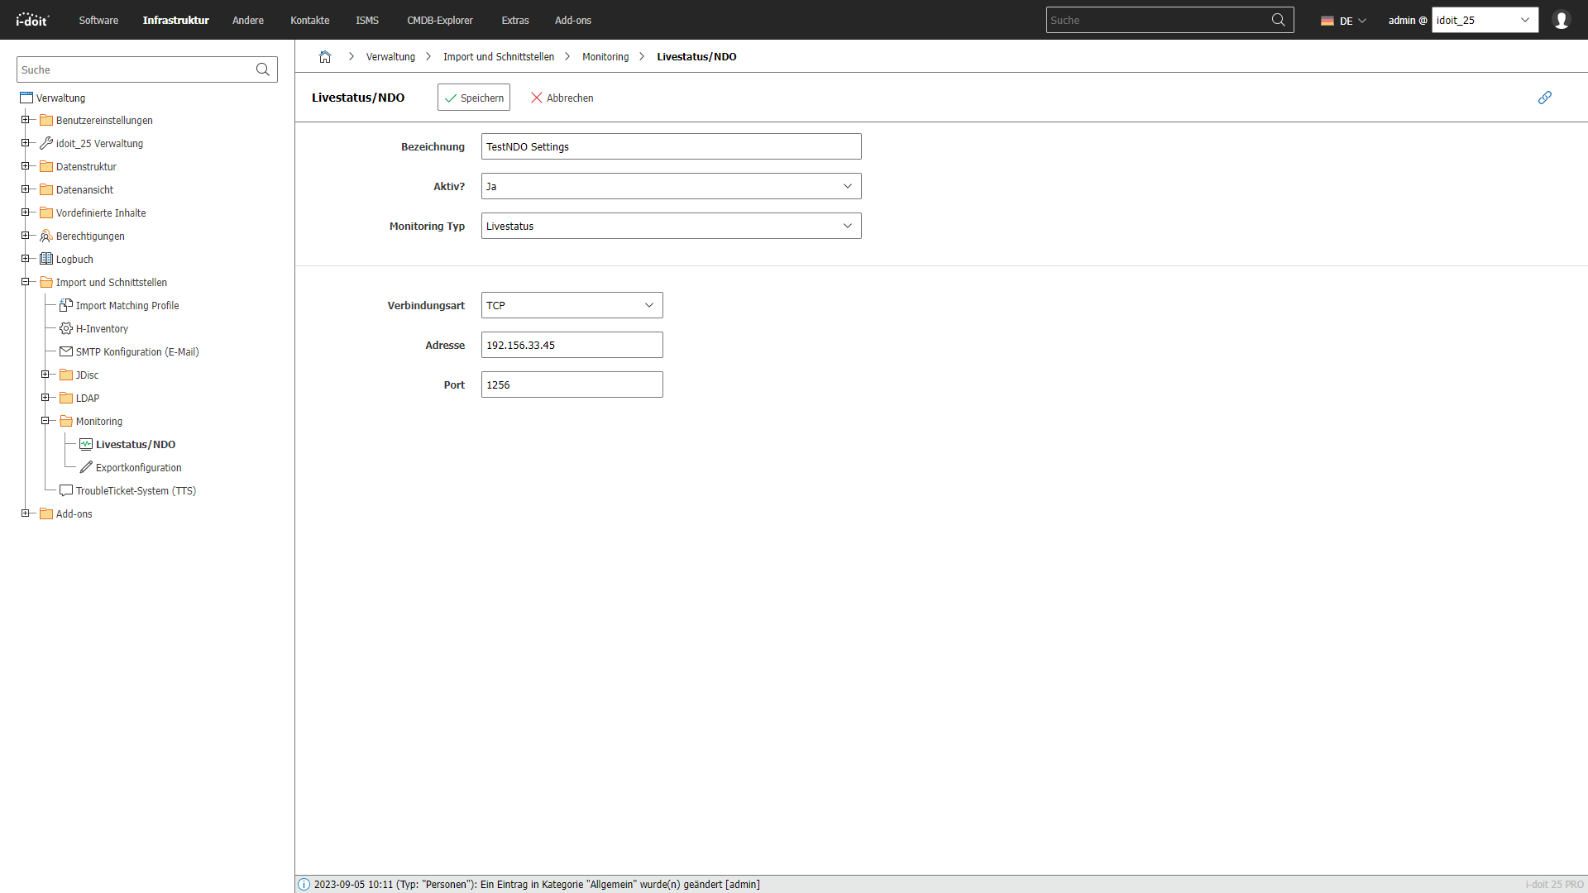Open the Aktiv? dropdown
Screen dimensions: 1588x893
(671, 186)
